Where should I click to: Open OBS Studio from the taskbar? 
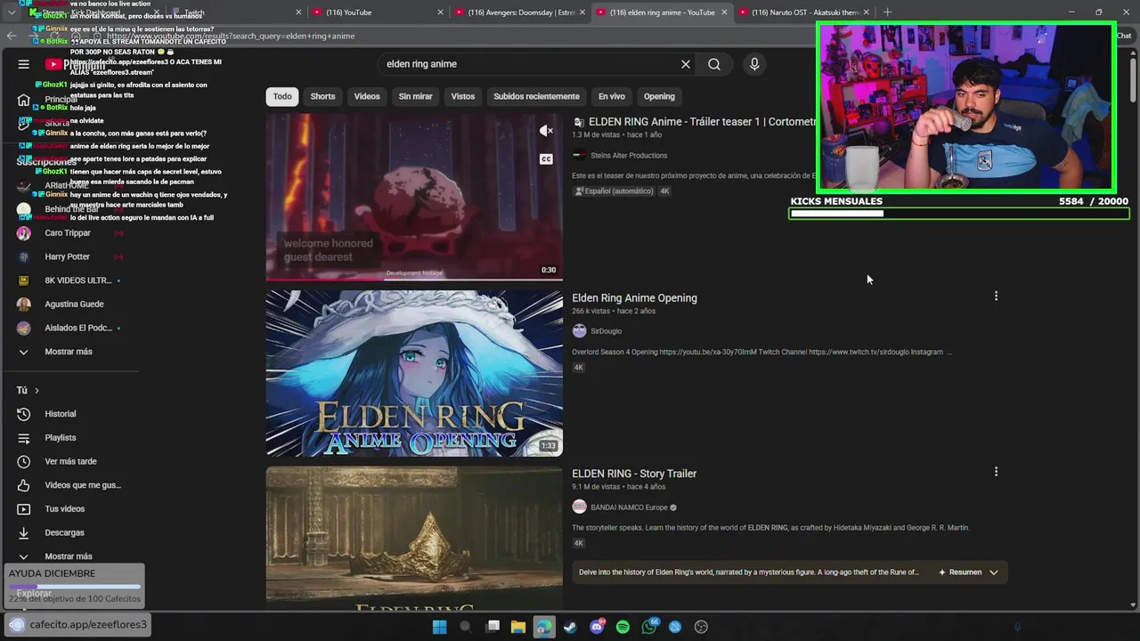[701, 627]
